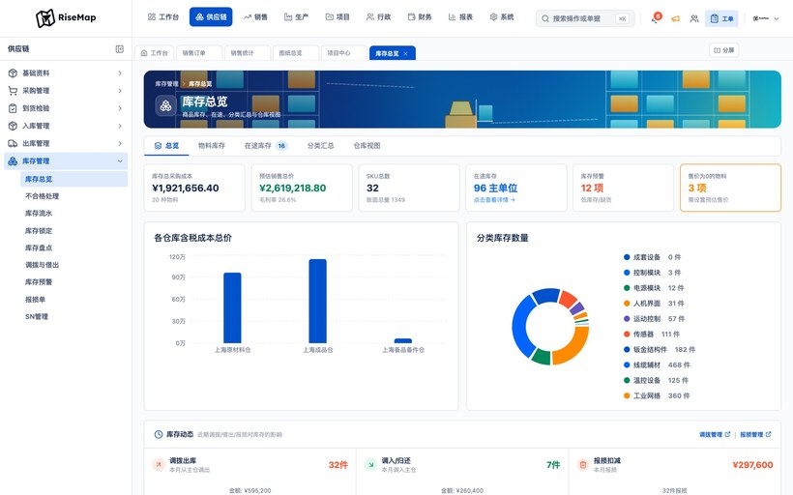Image resolution: width=793 pixels, height=495 pixels.
Task: Switch to the 图纸总览 page tab
Action: coord(295,53)
